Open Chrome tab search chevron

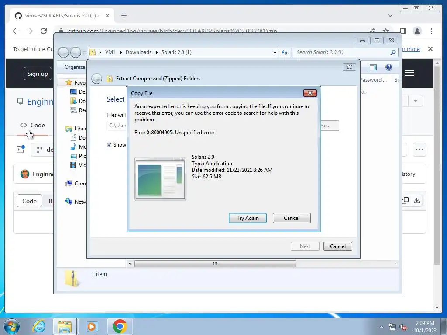390,16
